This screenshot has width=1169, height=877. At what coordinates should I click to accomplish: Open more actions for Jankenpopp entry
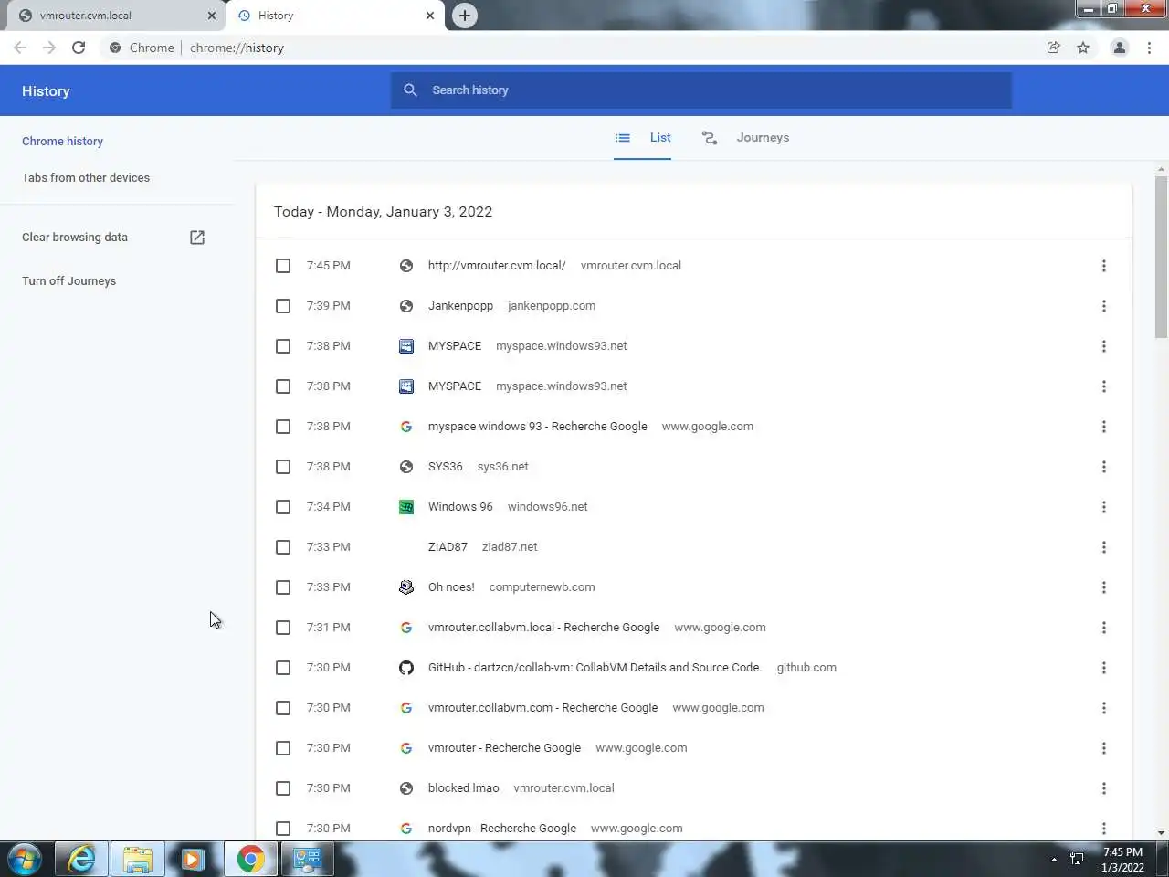(x=1103, y=306)
